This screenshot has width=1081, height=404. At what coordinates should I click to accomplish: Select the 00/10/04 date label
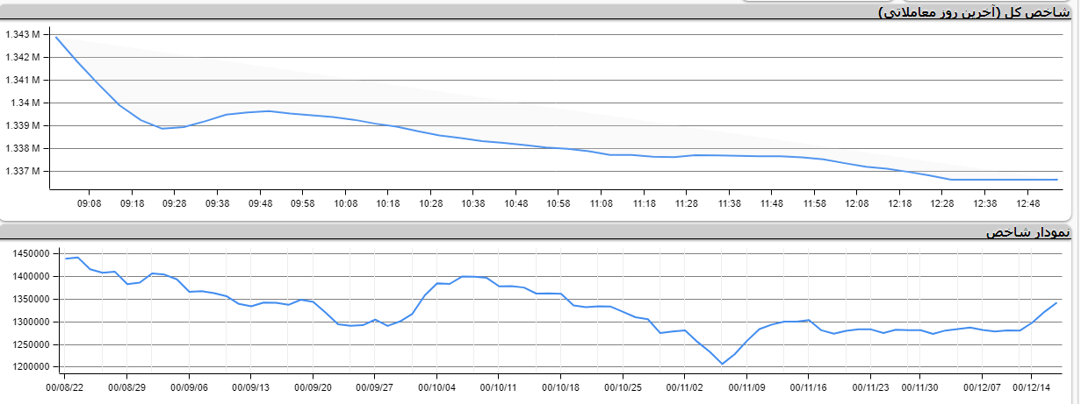436,386
